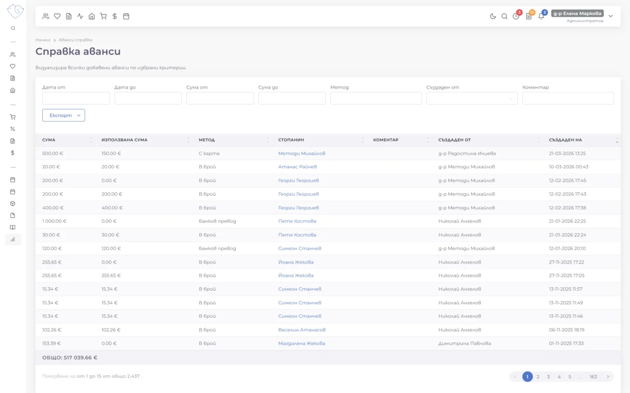Go to page 5 of results
This screenshot has width=630, height=393.
(570, 377)
